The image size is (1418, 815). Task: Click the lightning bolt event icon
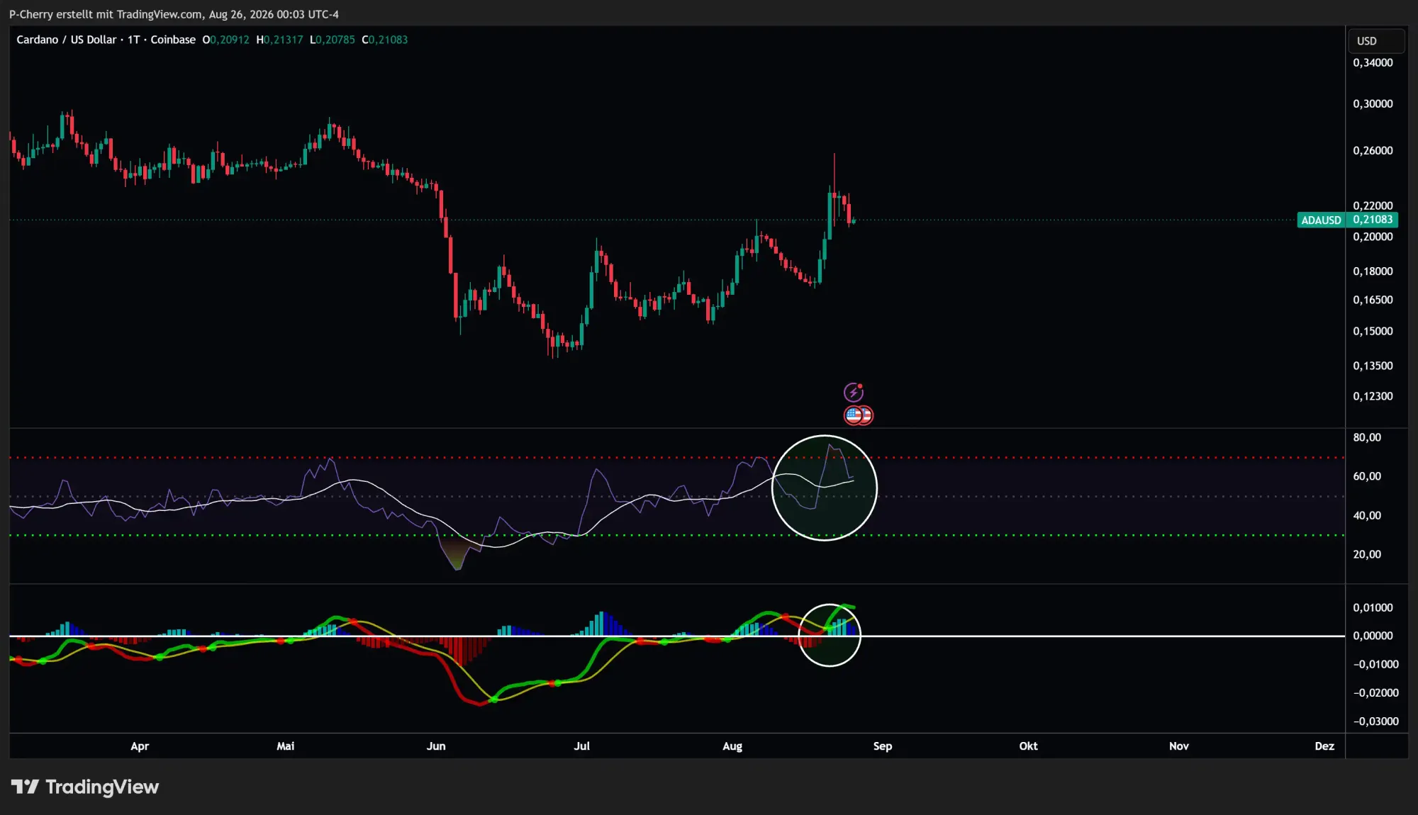854,392
